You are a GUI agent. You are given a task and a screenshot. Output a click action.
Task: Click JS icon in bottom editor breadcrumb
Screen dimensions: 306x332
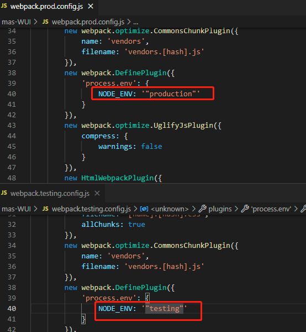click(x=45, y=209)
